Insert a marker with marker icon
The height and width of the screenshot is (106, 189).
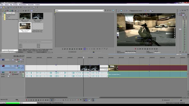pyautogui.click(x=78, y=100)
